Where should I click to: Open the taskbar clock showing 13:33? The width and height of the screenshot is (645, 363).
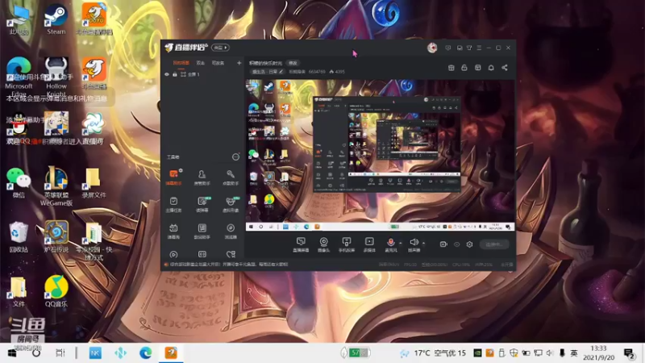pos(598,353)
